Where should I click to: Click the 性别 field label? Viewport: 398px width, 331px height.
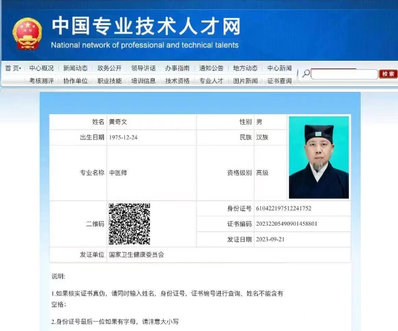tap(246, 122)
